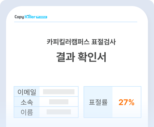Click the redacted email value field
Image resolution: width=154 pixels, height=127 pixels.
pyautogui.click(x=59, y=92)
